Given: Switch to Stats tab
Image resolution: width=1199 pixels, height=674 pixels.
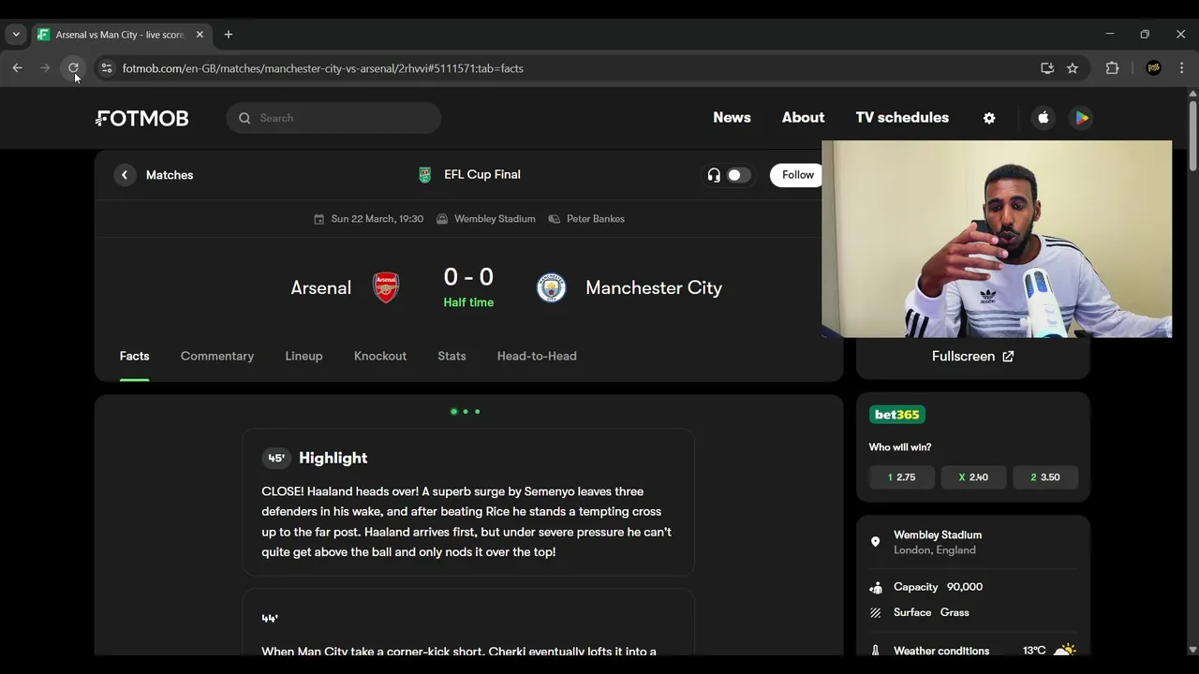Looking at the screenshot, I should click(x=451, y=357).
